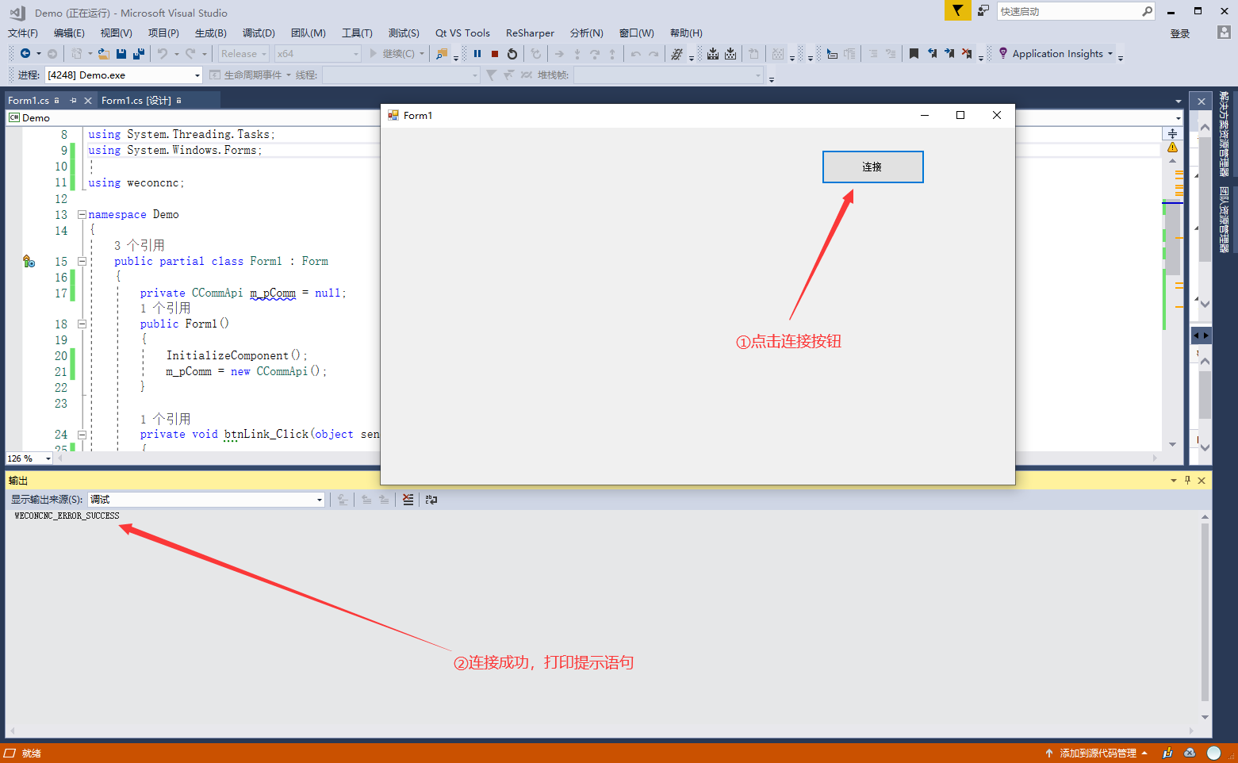This screenshot has height=763, width=1238.
Task: Toggle word wrap in the Output panel
Action: coord(431,500)
